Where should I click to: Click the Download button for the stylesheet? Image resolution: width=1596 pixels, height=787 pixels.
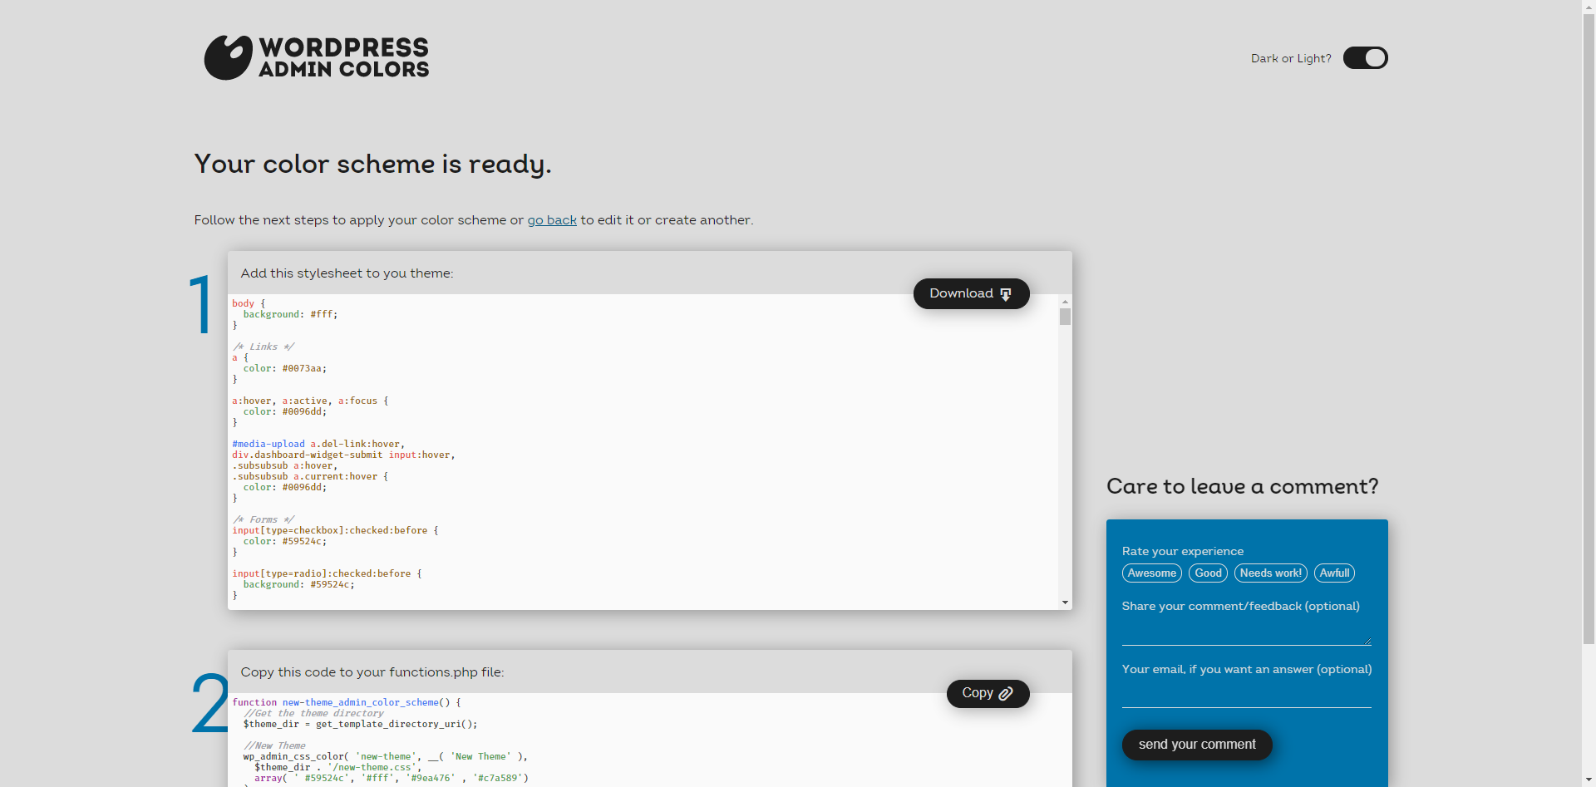[971, 293]
